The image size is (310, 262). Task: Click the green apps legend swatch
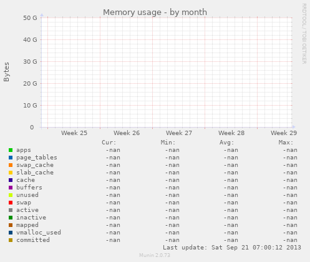(x=11, y=150)
